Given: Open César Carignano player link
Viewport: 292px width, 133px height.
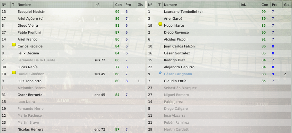Looking at the screenshot, I should pyautogui.click(x=178, y=74).
